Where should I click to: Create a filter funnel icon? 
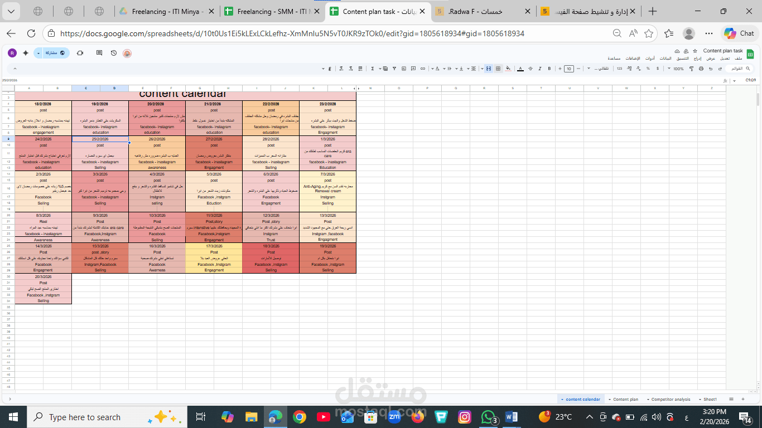pyautogui.click(x=394, y=69)
